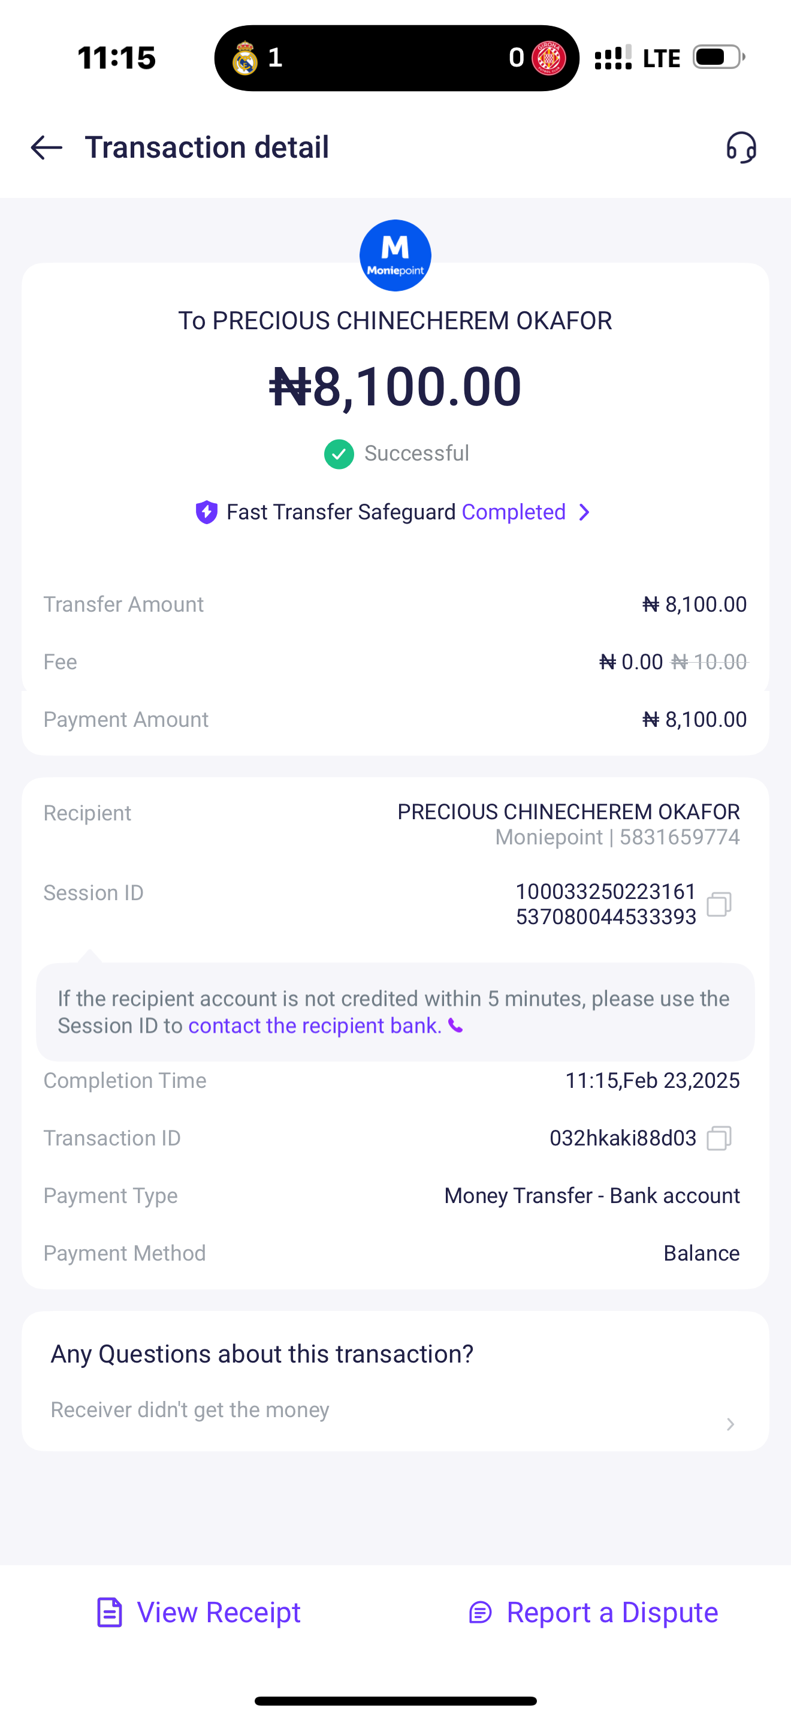
Task: Tap the home indicator bar
Action: coord(395,1701)
